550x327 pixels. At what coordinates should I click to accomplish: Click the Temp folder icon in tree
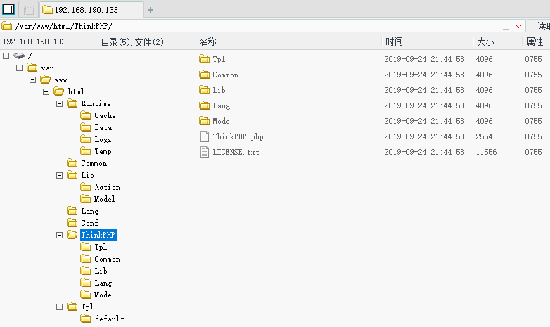86,151
